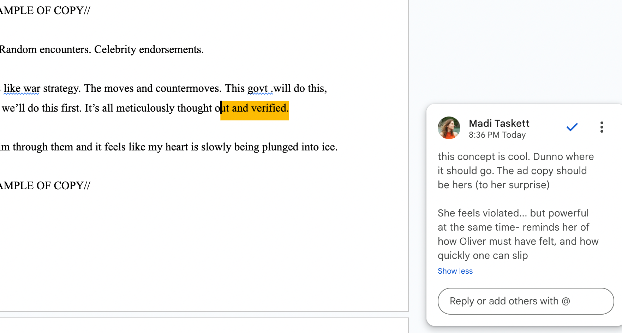Click the underlined phrase 'like war'
Viewport: 622px width, 333px height.
point(22,88)
